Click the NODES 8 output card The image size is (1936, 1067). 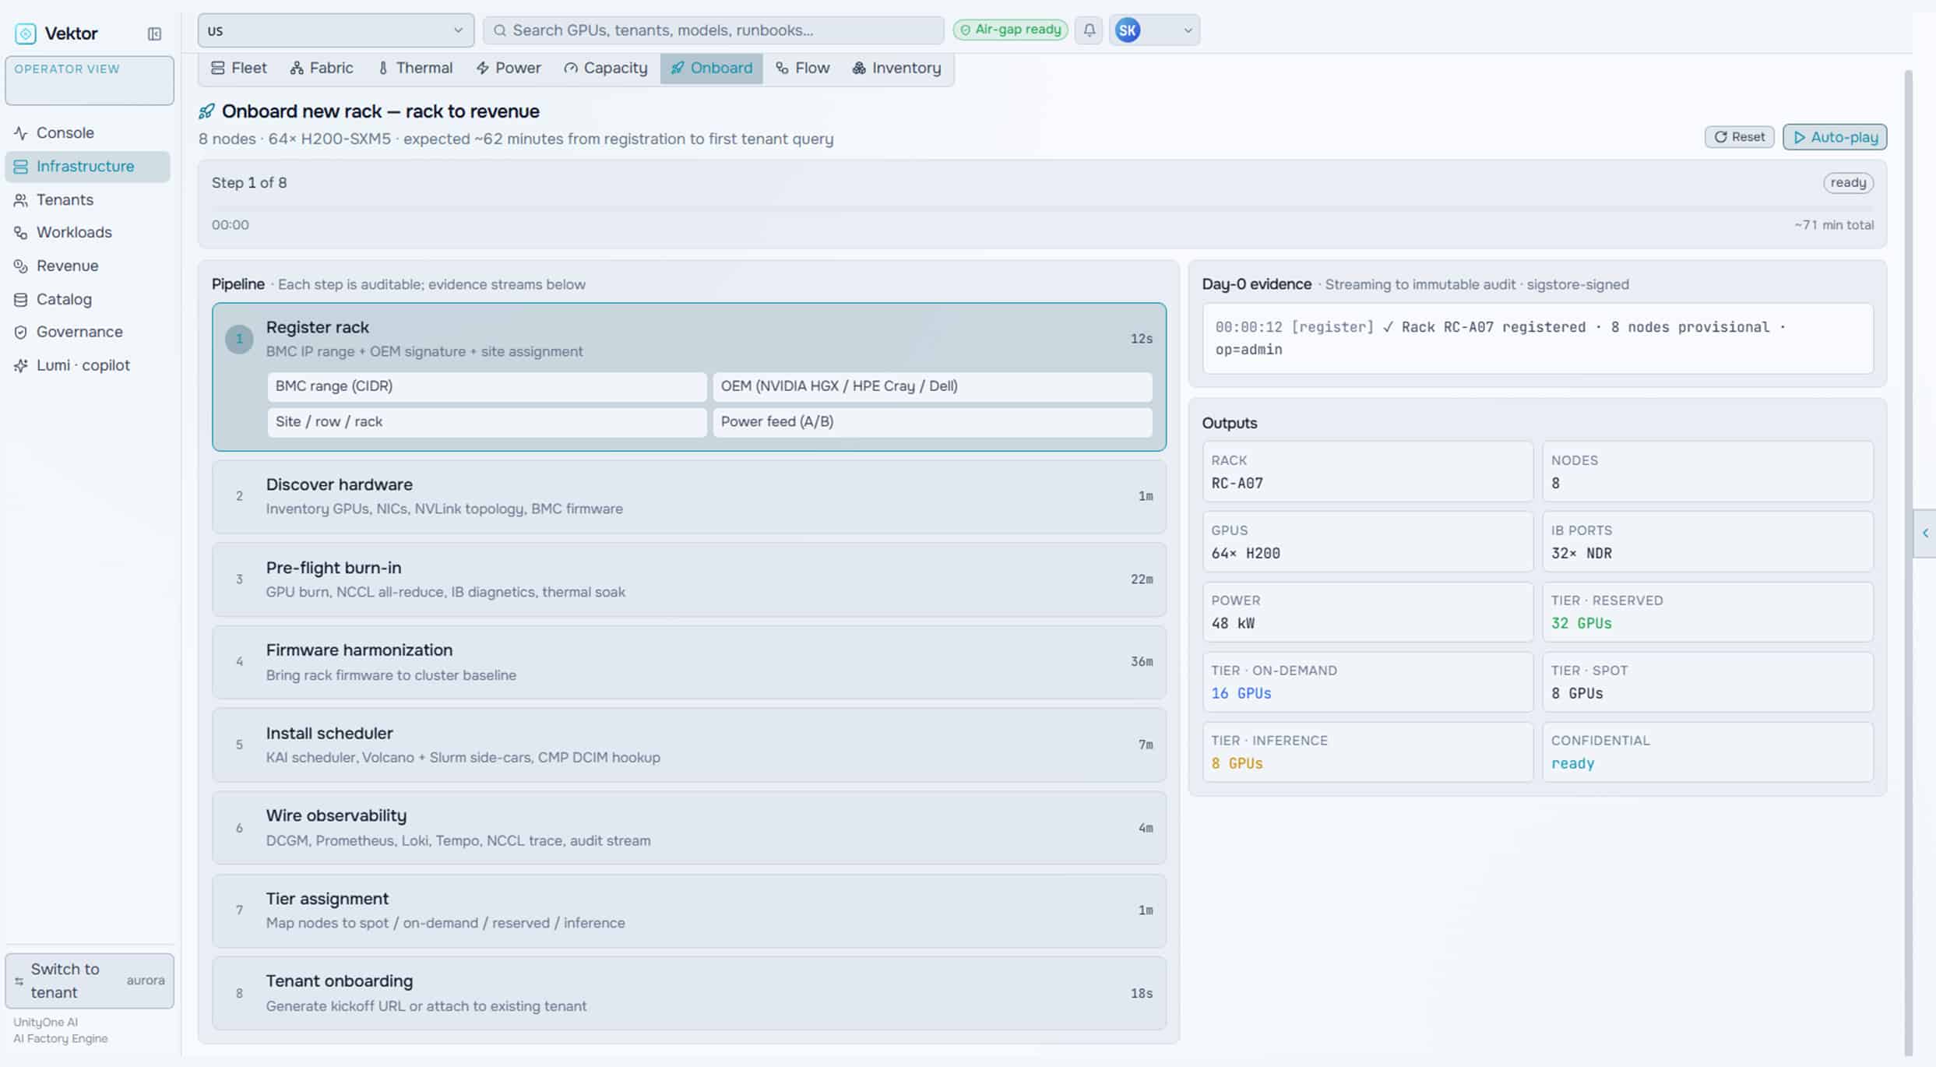[x=1707, y=472]
